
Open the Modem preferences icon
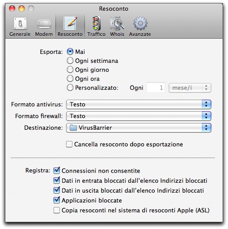point(44,24)
